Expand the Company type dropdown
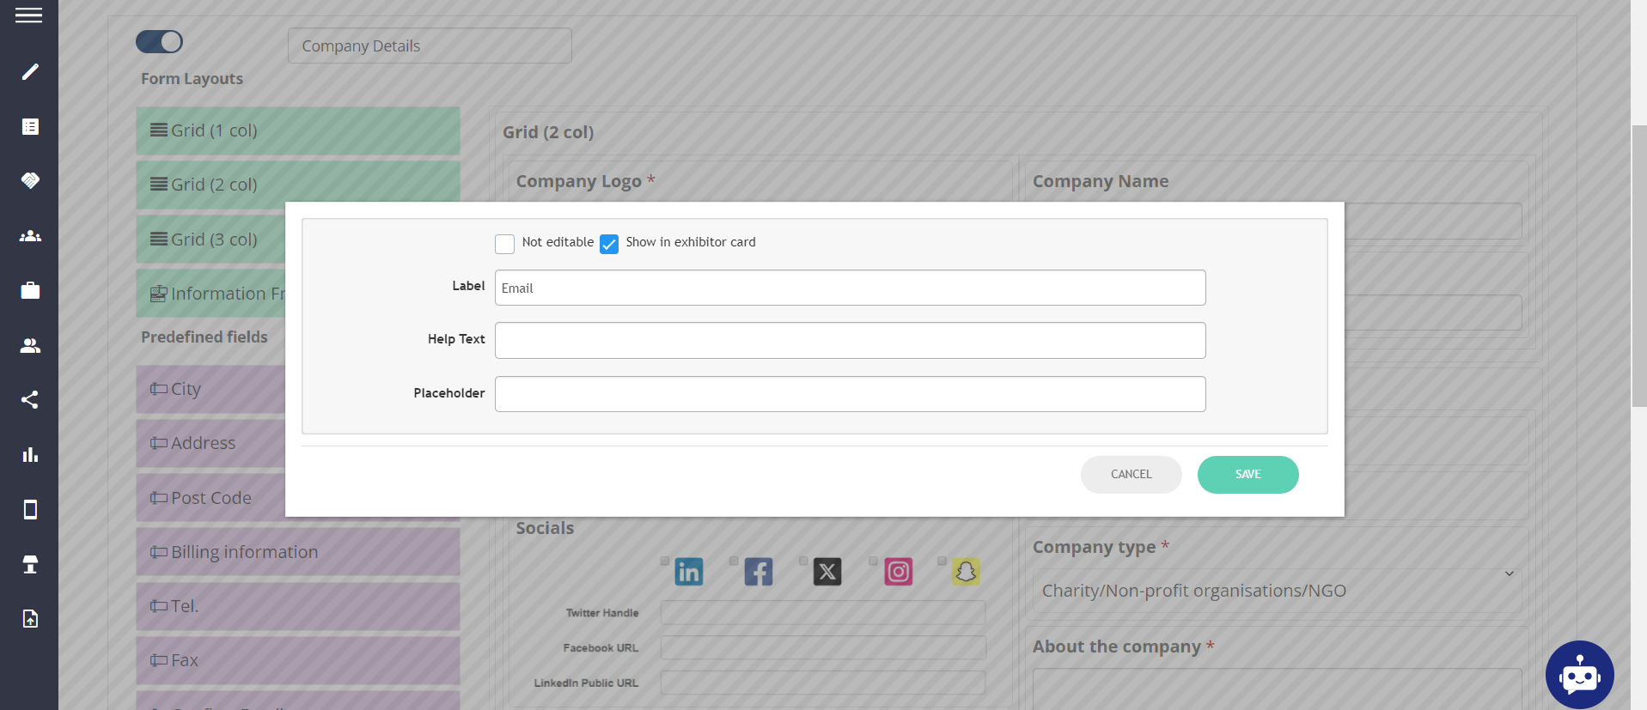Image resolution: width=1647 pixels, height=710 pixels. click(x=1277, y=591)
